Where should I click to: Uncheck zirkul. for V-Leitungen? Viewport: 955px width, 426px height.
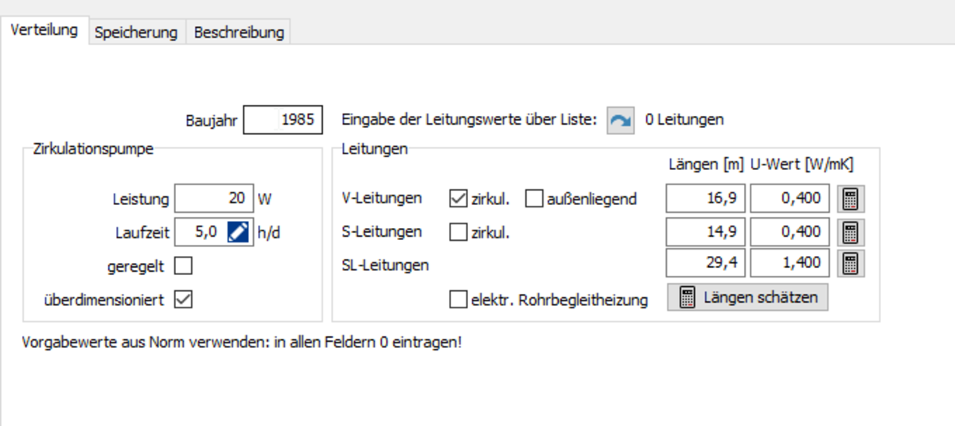point(458,199)
